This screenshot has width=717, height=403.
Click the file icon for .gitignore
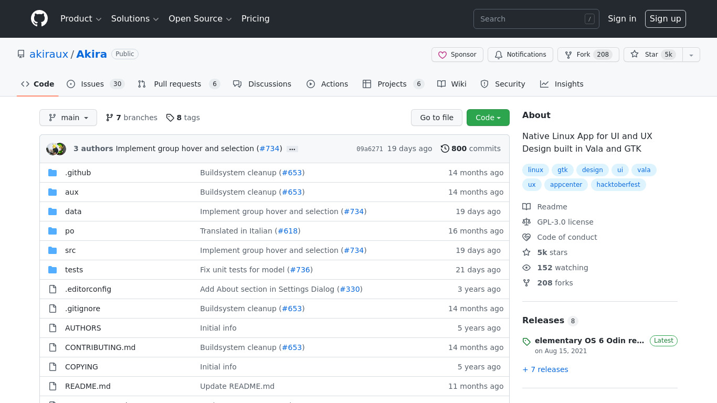click(52, 309)
